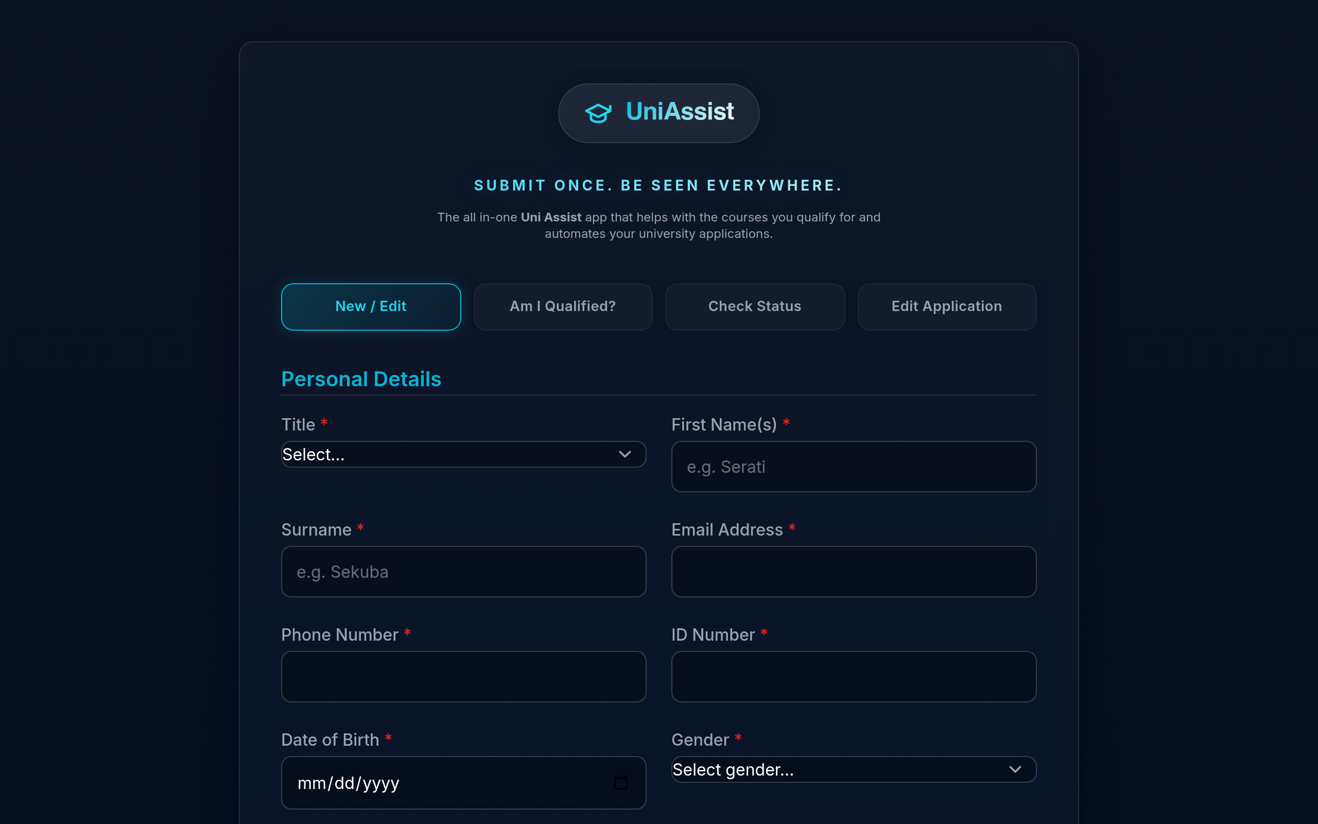
Task: Click the Phone Number input field
Action: [463, 676]
